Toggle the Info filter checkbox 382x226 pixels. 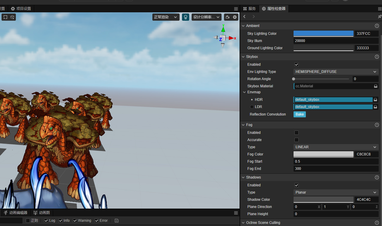(61, 221)
